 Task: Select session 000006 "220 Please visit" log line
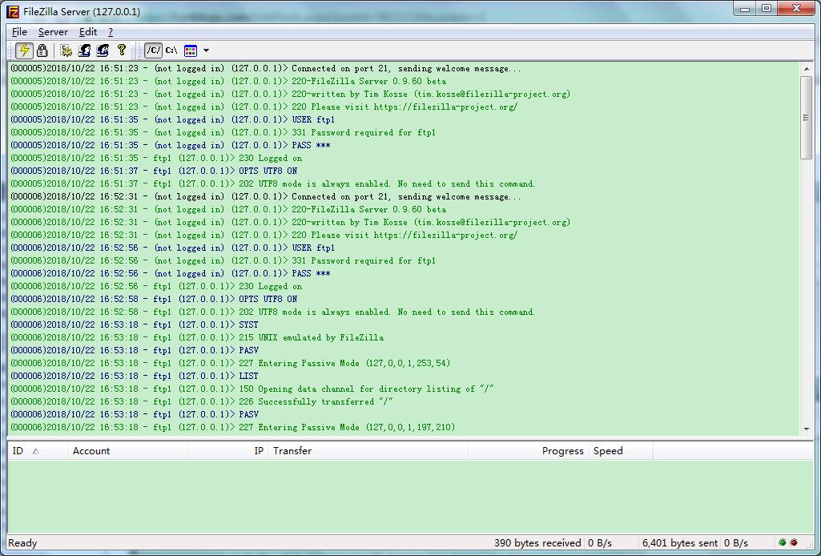tap(264, 235)
